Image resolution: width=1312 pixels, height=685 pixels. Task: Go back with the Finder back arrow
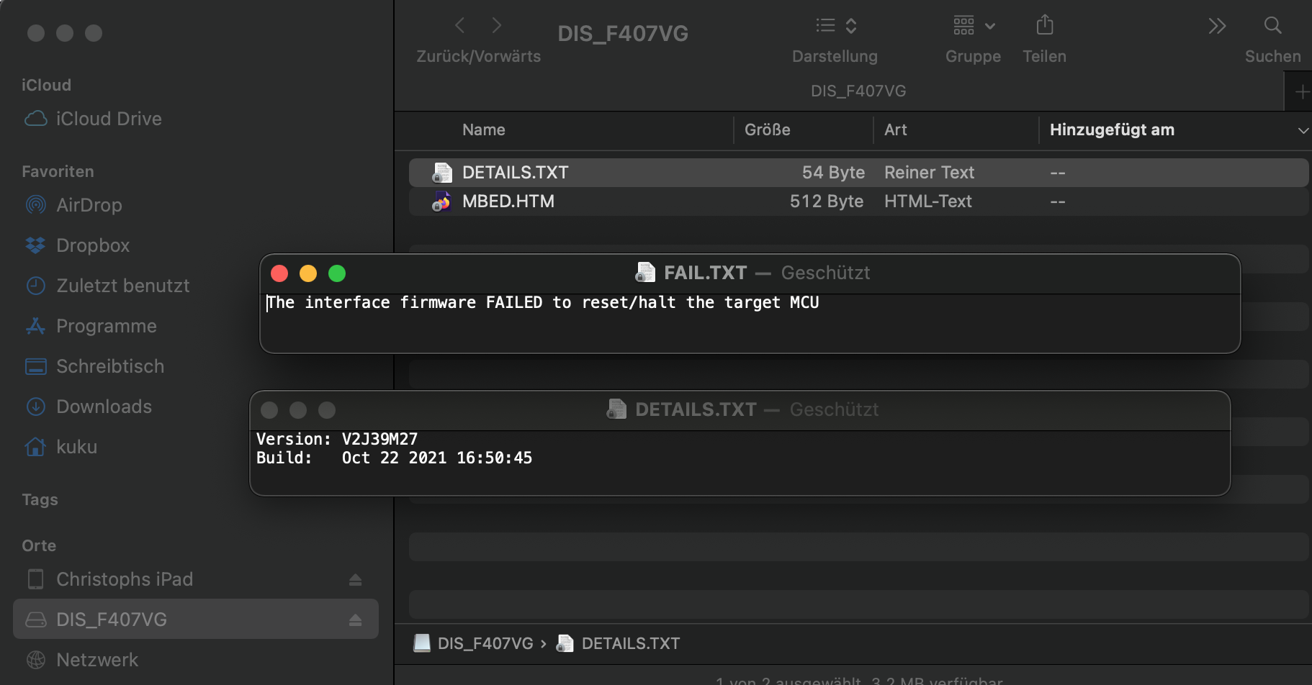click(x=460, y=26)
